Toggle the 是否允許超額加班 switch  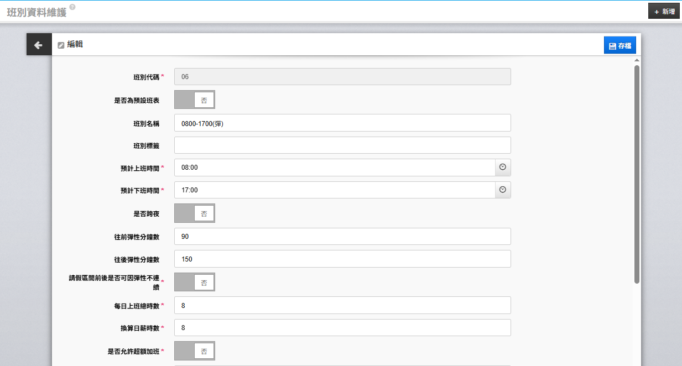click(194, 351)
